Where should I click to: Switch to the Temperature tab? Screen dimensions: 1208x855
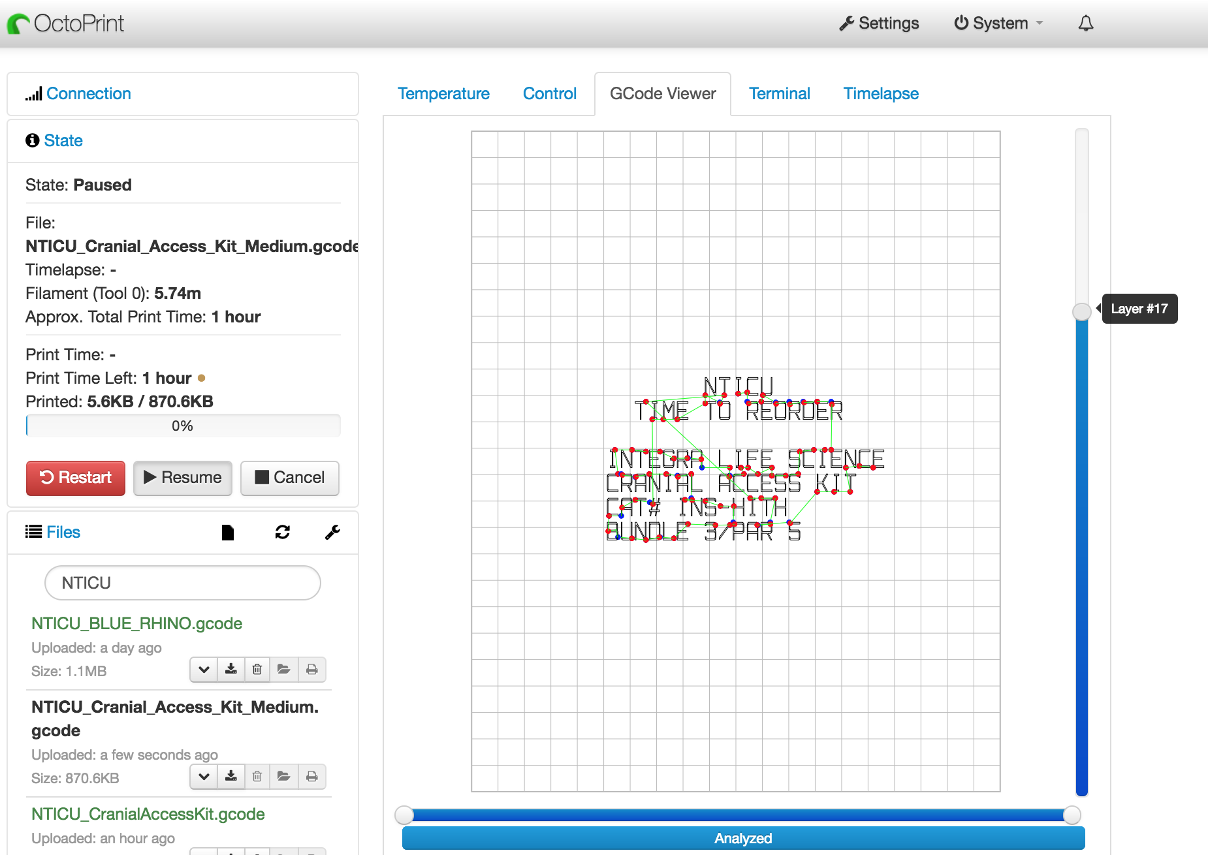tap(443, 94)
